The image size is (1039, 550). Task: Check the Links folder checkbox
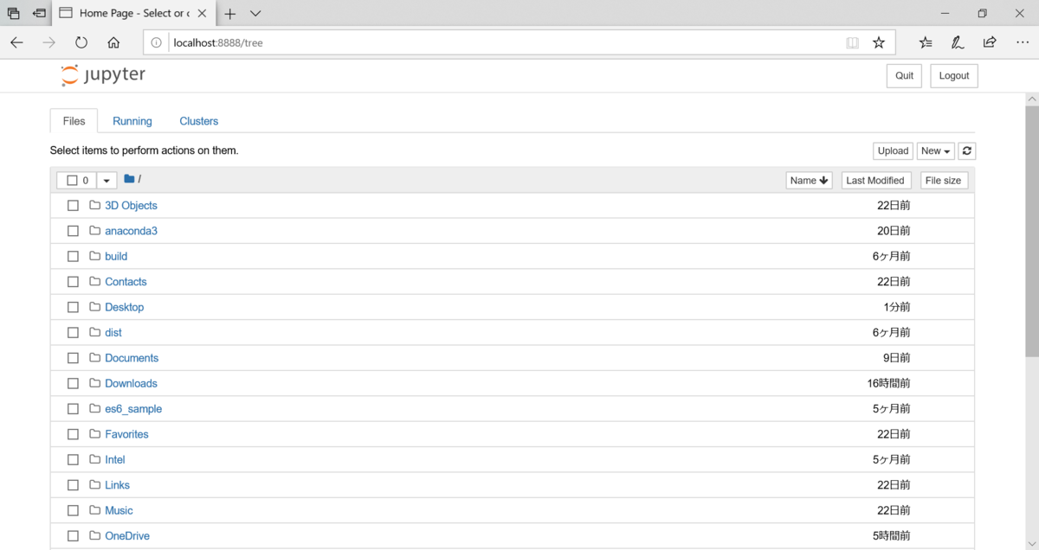point(73,485)
